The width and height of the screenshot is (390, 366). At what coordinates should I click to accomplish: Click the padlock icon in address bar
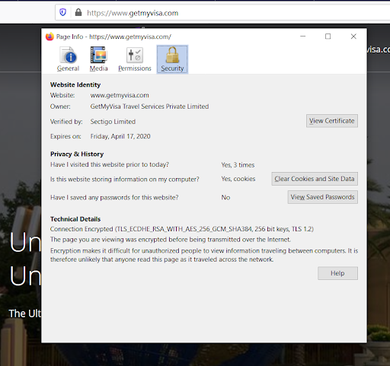pos(78,12)
